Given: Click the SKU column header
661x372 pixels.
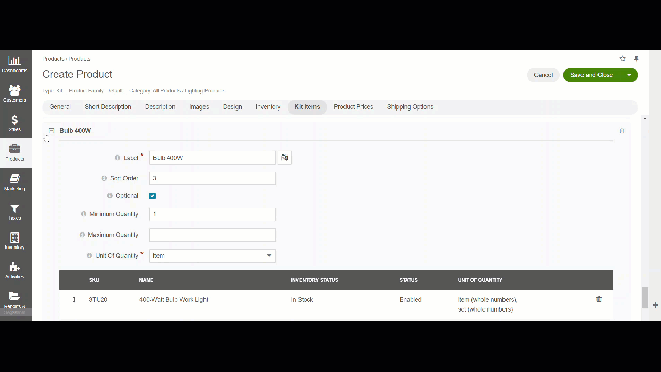Looking at the screenshot, I should [x=94, y=280].
